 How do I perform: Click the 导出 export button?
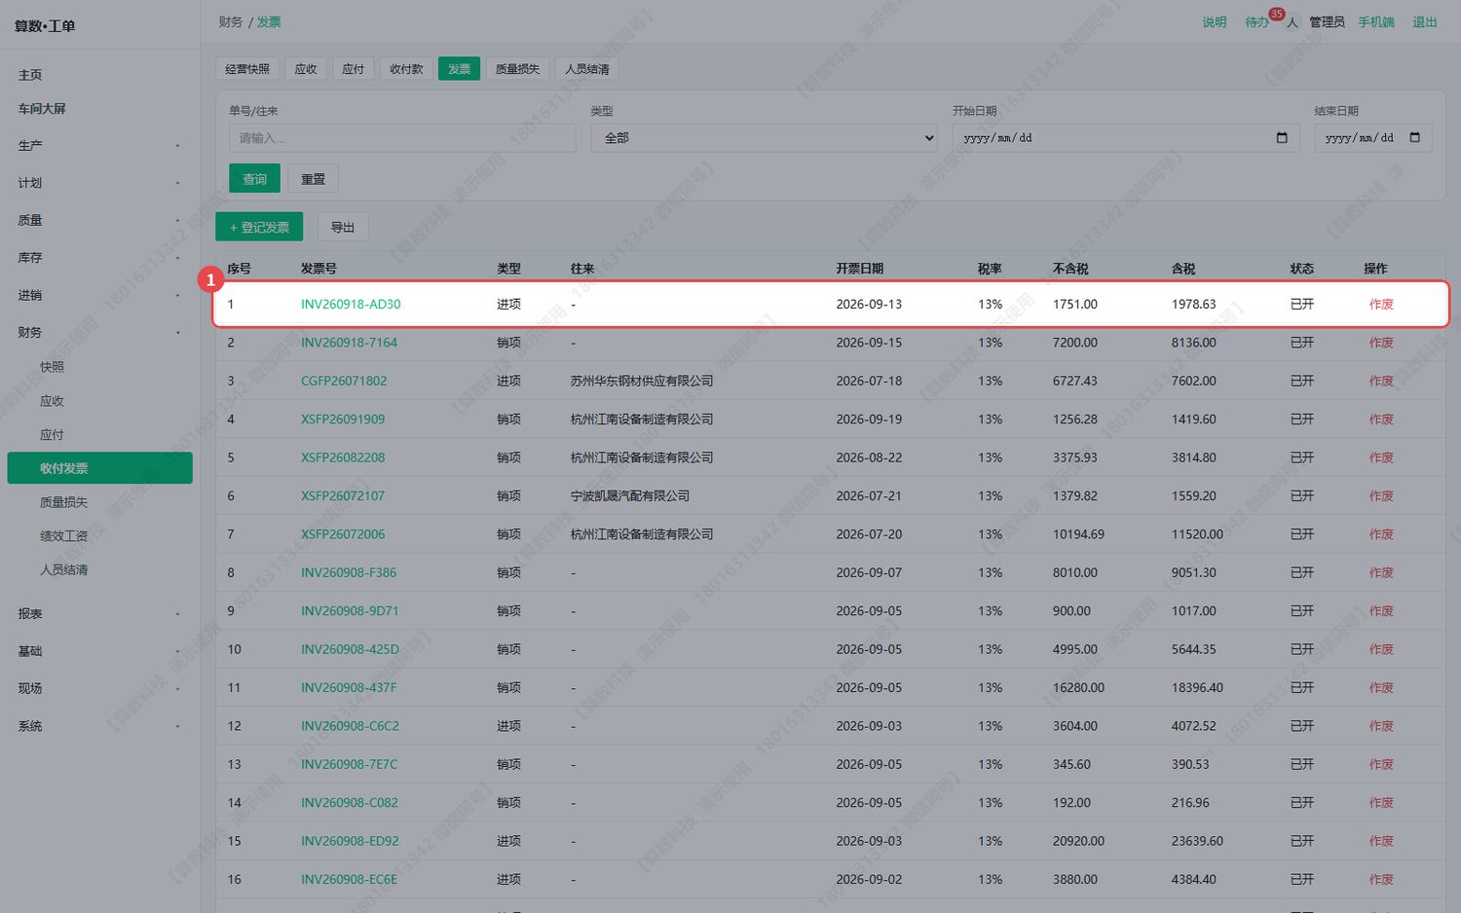click(x=343, y=227)
